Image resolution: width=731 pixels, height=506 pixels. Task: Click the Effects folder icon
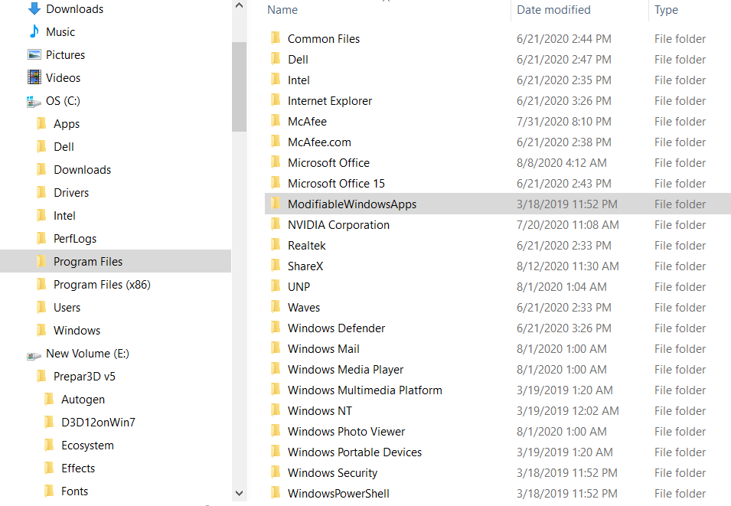(x=49, y=468)
